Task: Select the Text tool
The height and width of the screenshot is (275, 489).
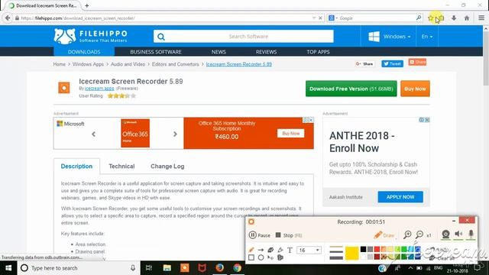Action: 290,250
